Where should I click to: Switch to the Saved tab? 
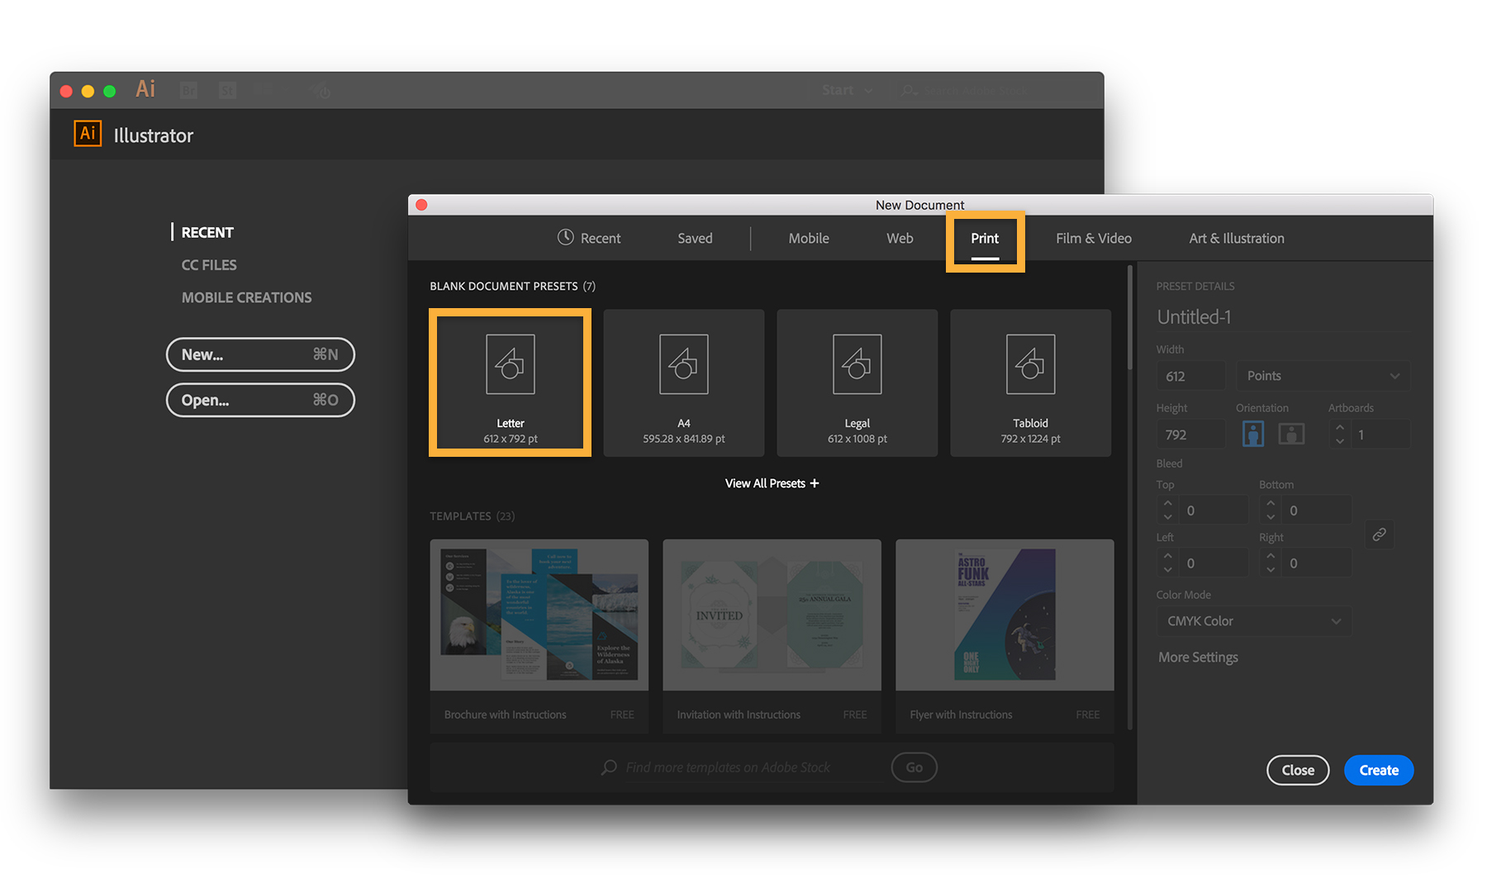(x=695, y=238)
